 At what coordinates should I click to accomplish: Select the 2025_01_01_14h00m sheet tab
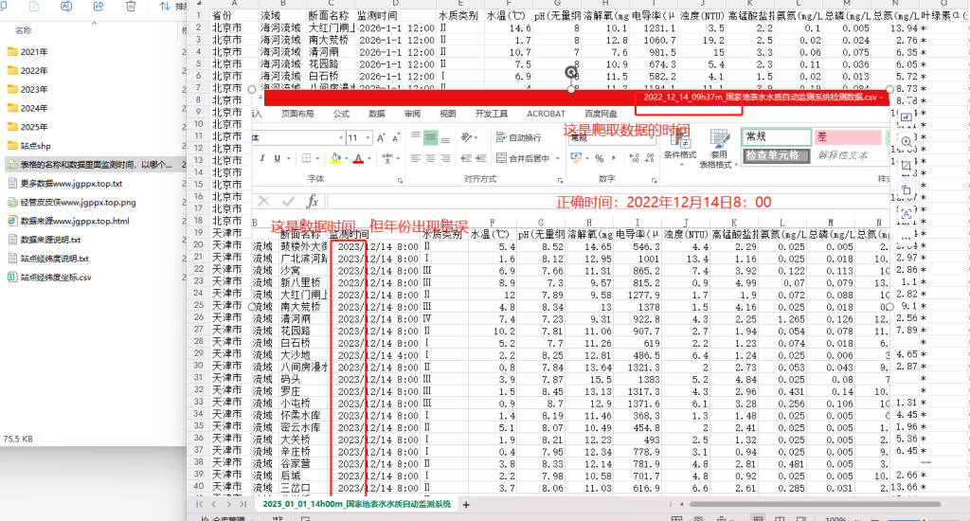pyautogui.click(x=356, y=504)
